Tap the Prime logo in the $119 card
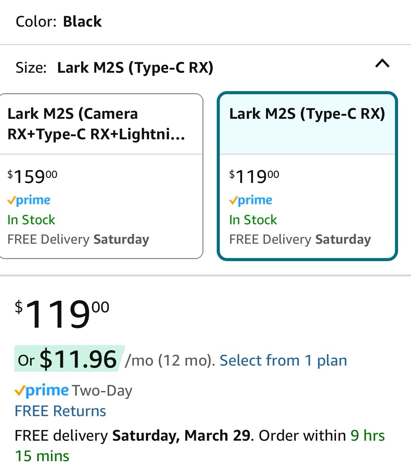411x469 pixels. [251, 200]
